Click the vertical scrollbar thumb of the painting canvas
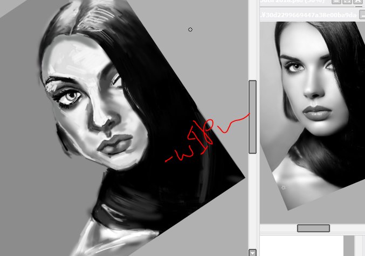The height and width of the screenshot is (256, 365). [252, 117]
